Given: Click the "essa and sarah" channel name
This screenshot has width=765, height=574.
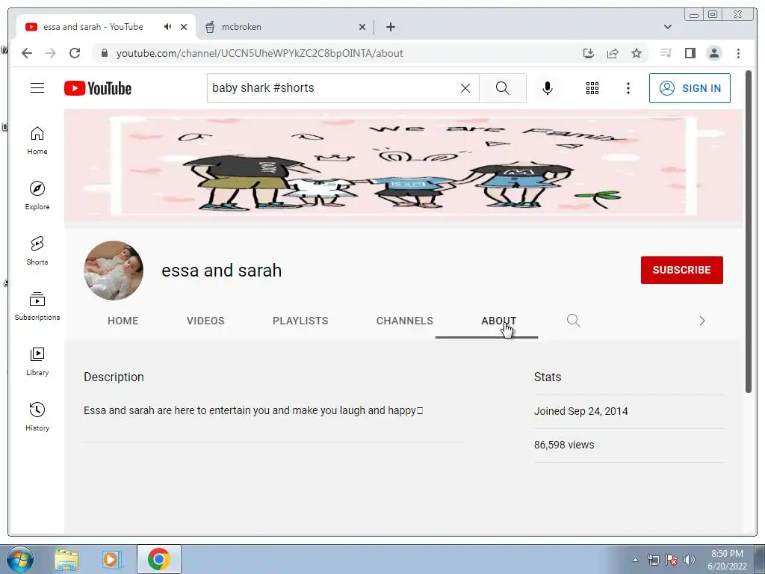Looking at the screenshot, I should click(221, 270).
